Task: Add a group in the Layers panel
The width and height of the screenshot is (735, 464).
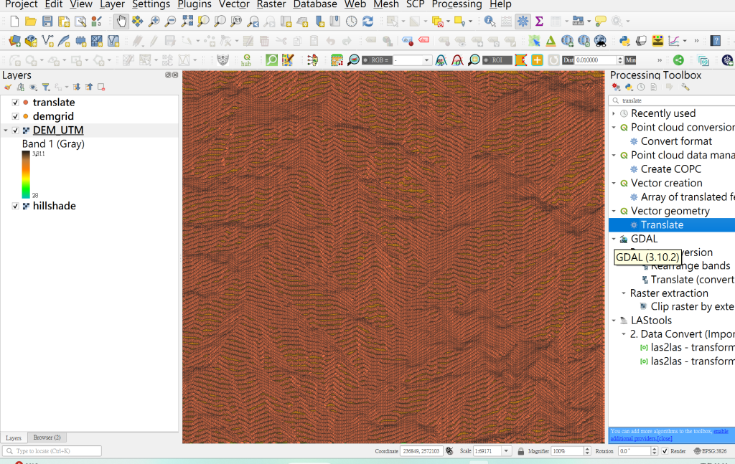Action: 21,87
